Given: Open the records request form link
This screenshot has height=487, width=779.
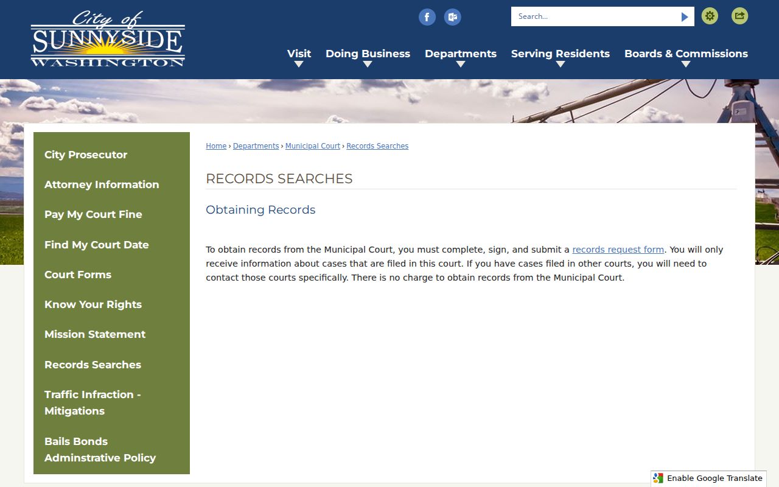Looking at the screenshot, I should point(618,250).
